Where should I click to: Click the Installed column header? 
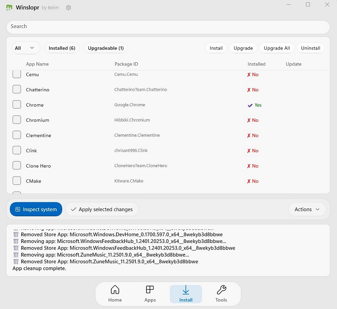point(256,64)
